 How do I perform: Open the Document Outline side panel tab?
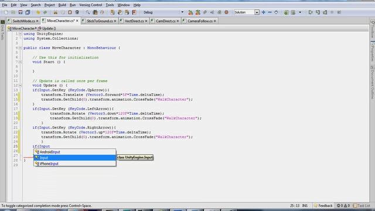(x=373, y=82)
